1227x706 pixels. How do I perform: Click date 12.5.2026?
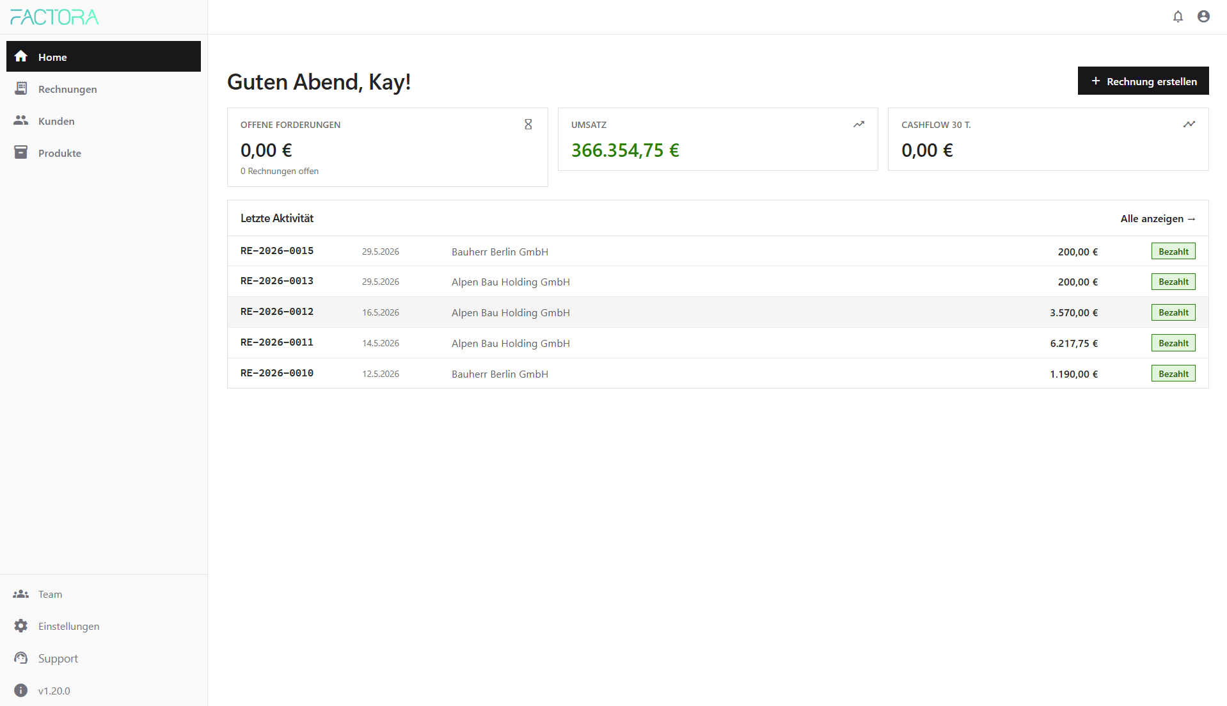(381, 374)
